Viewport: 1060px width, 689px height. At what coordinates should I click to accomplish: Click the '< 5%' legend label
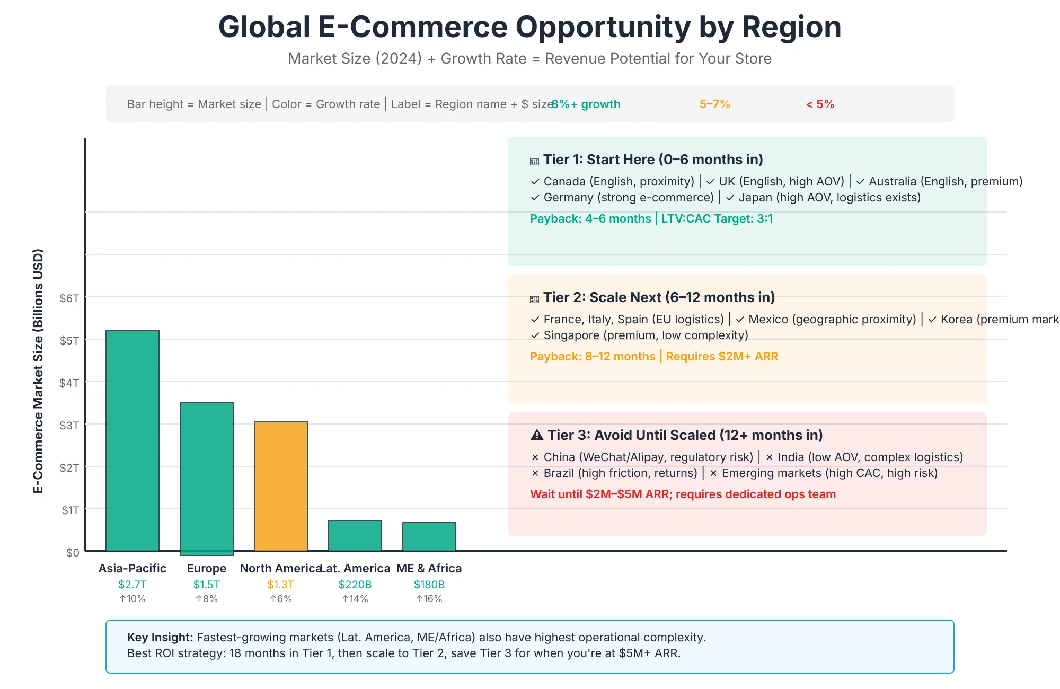click(x=820, y=104)
